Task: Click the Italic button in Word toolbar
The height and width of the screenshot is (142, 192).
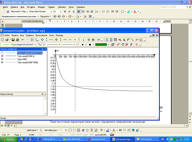Action: (69, 12)
